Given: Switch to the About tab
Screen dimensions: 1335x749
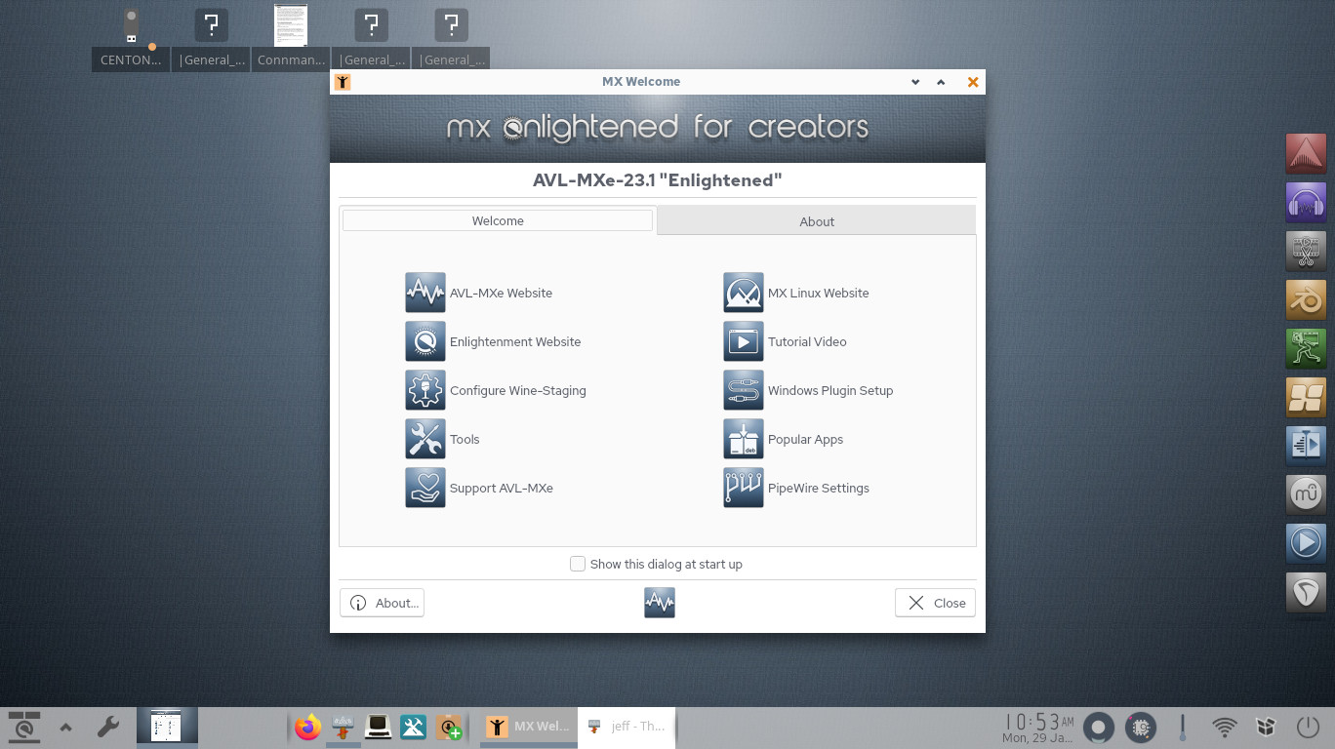Looking at the screenshot, I should pyautogui.click(x=817, y=221).
